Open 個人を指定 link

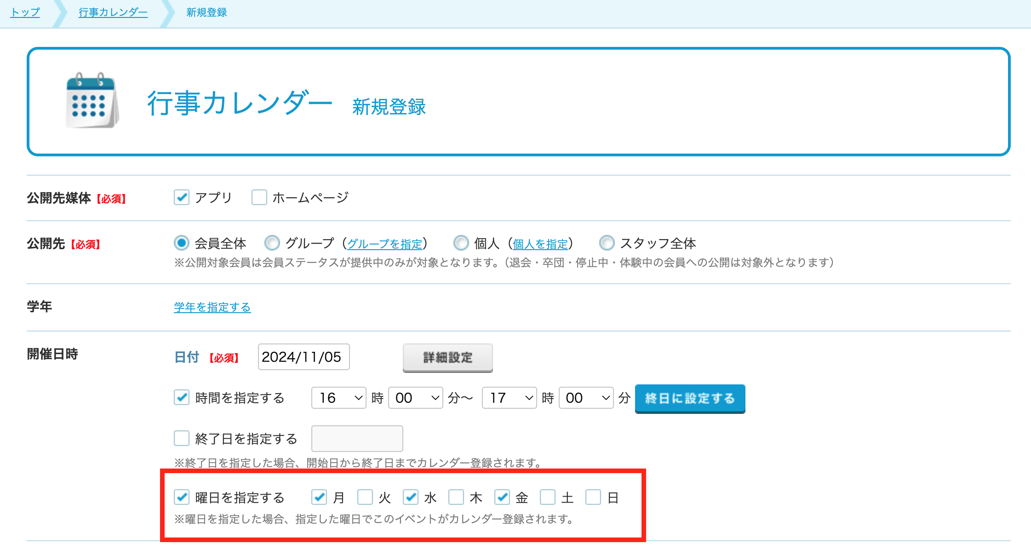coord(540,244)
